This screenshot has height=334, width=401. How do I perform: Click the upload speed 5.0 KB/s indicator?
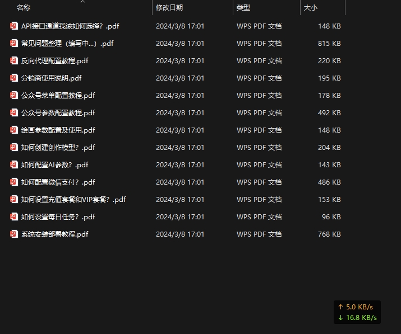(356, 307)
